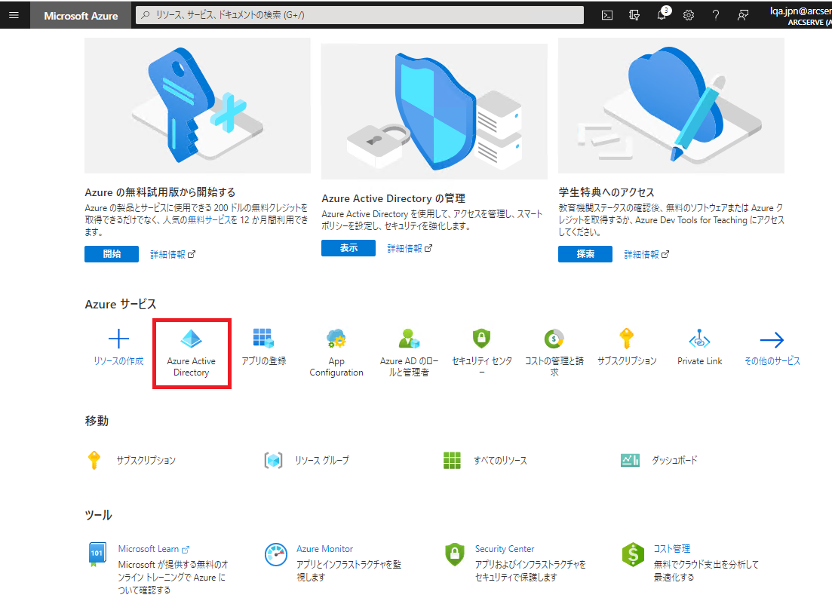Click the shield illustration for Azure Active Directory
Viewport: 832px width, 604px height.
click(434, 112)
